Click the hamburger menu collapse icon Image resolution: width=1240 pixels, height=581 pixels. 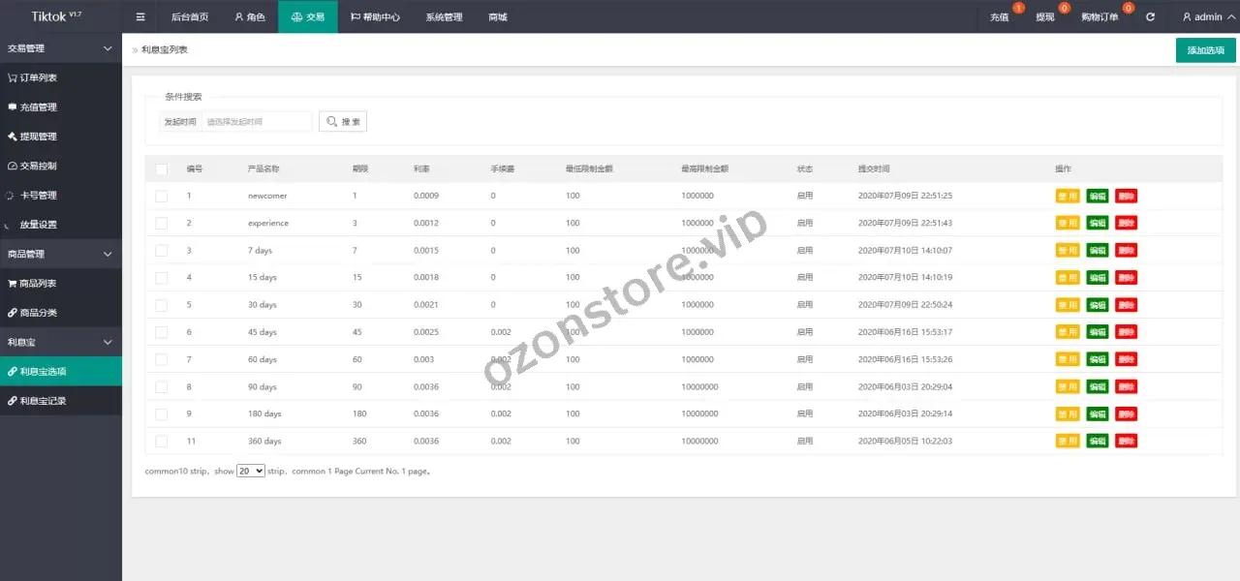pos(140,16)
